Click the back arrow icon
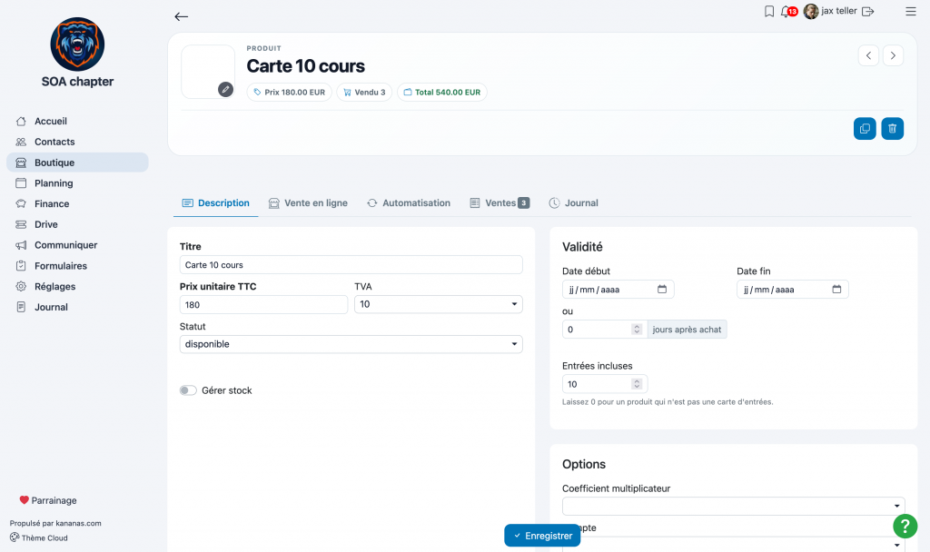 pyautogui.click(x=182, y=16)
